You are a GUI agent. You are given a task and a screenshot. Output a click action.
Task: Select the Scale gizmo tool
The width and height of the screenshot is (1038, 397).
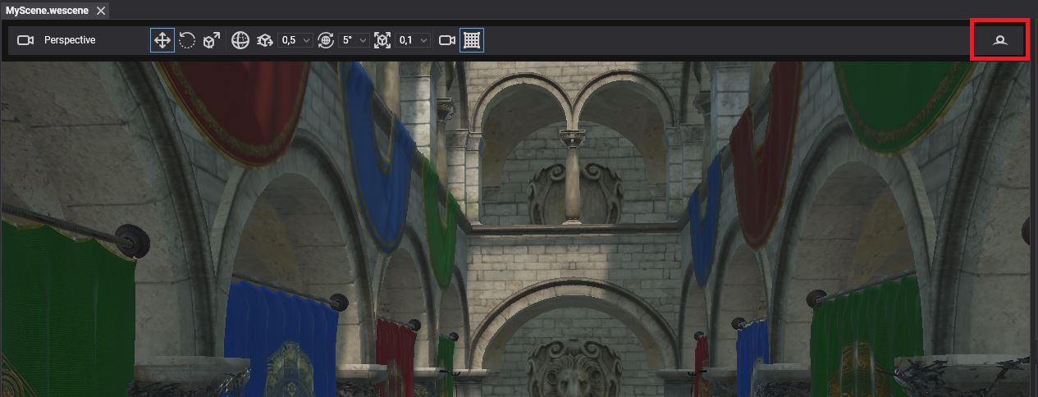[212, 40]
